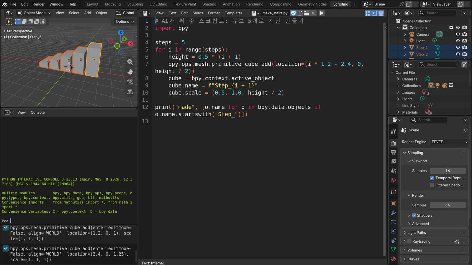
Task: Open the View Layer properties tab
Action: tap(393, 162)
